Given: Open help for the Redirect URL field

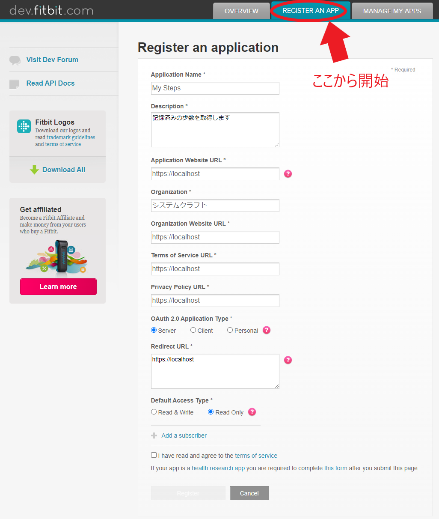Looking at the screenshot, I should pyautogui.click(x=288, y=360).
